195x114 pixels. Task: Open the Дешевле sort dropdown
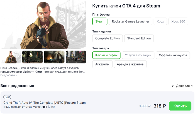coord(183,86)
